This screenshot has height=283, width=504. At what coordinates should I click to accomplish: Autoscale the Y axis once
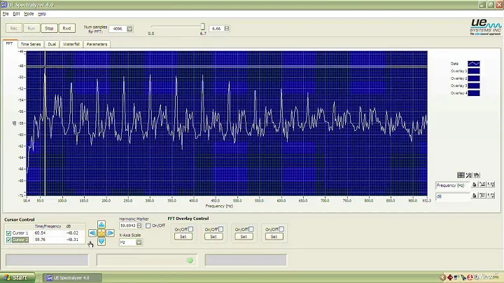tap(482, 195)
